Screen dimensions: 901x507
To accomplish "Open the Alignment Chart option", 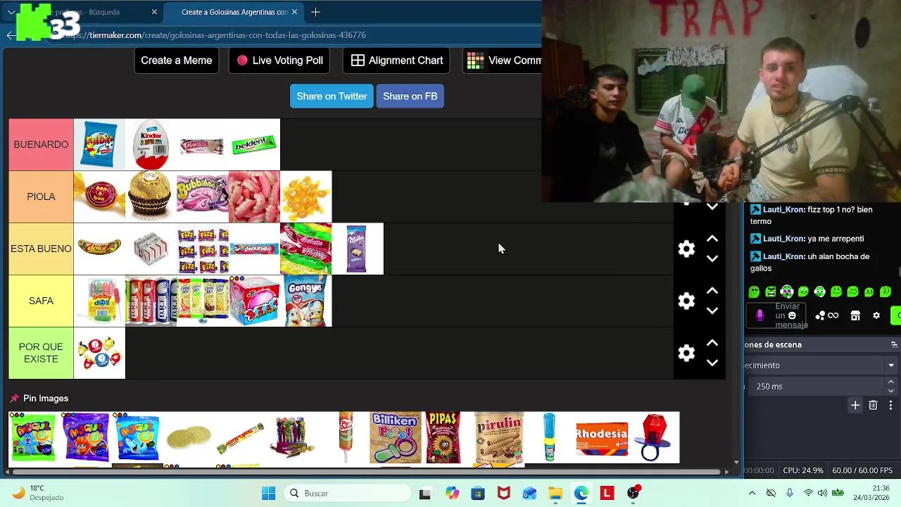I will 396,61.
